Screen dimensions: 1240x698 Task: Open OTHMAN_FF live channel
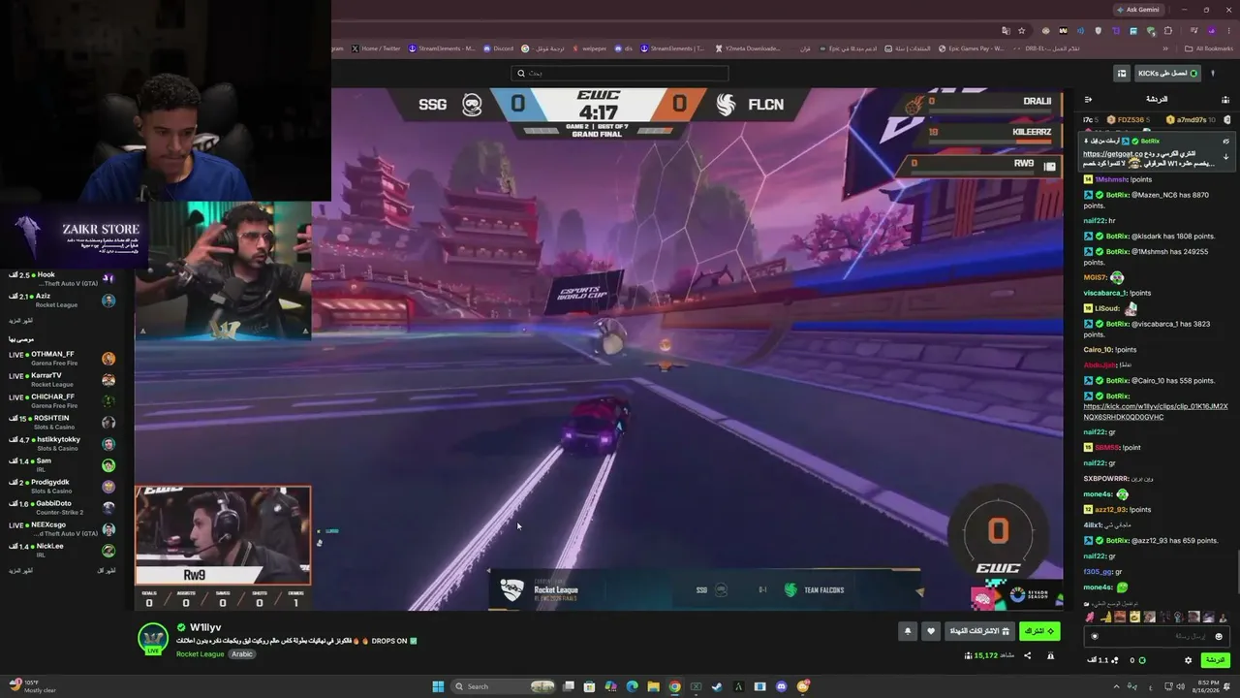(x=60, y=359)
